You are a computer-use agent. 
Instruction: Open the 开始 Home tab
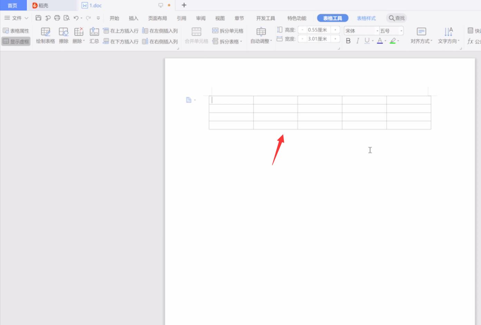pyautogui.click(x=114, y=18)
